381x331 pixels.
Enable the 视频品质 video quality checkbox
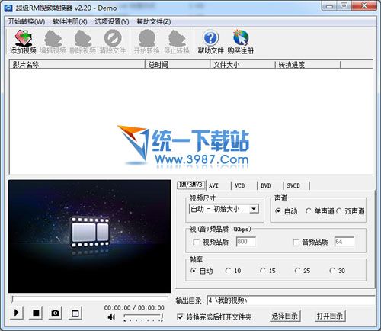[196, 242]
